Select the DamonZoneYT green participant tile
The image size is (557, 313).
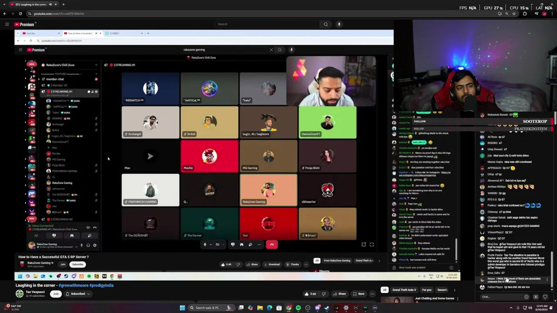click(x=327, y=123)
